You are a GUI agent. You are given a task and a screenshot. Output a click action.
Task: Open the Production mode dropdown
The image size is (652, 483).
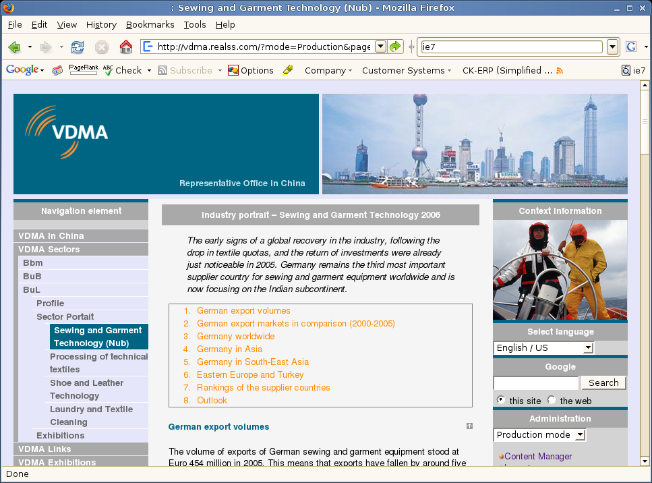tap(539, 435)
